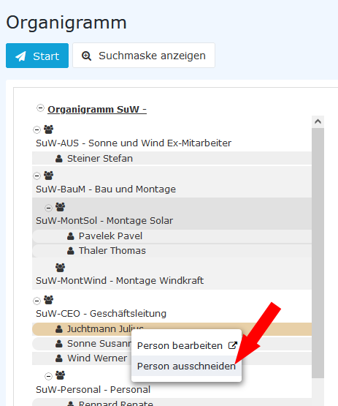Click the Start button
Image resolution: width=338 pixels, height=406 pixels.
37,56
